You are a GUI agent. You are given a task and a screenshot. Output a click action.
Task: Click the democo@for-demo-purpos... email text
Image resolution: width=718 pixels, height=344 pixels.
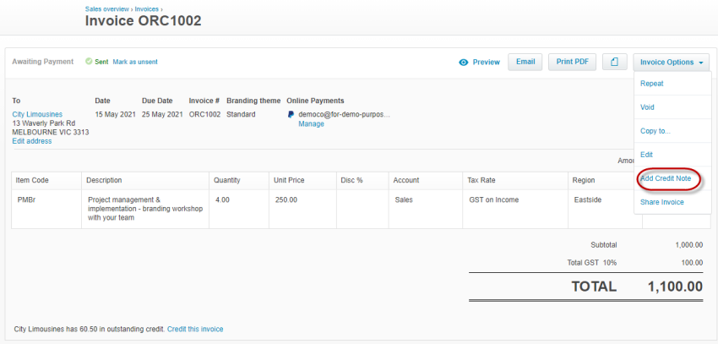[345, 114]
